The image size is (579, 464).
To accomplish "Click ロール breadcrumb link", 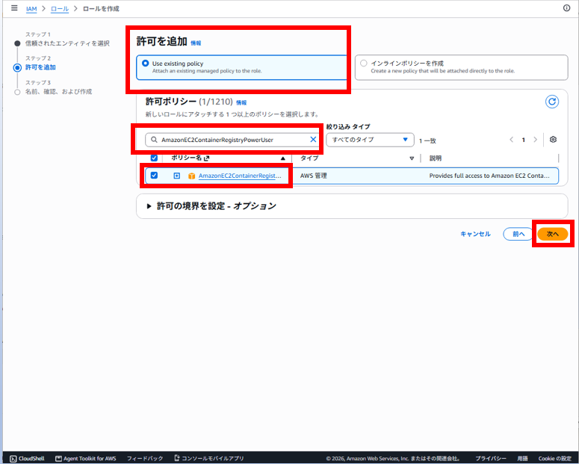I will click(60, 8).
